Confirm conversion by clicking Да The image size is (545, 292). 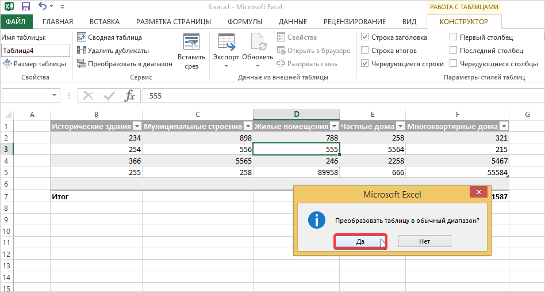[x=360, y=241]
